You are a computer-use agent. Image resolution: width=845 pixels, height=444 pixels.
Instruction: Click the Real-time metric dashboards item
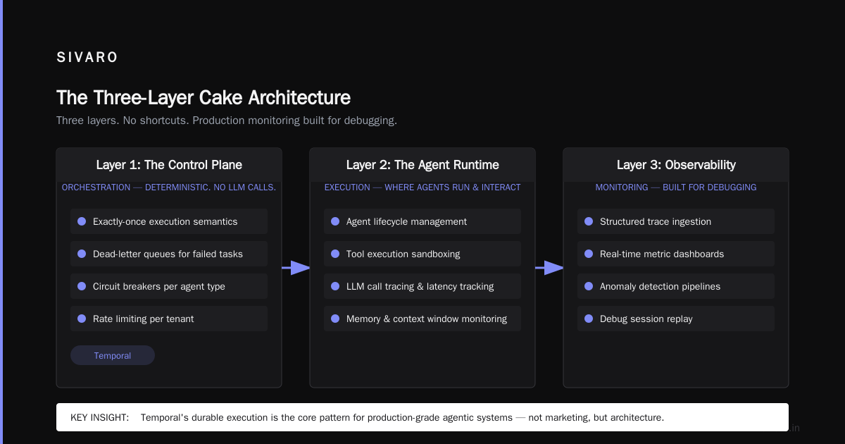(676, 254)
